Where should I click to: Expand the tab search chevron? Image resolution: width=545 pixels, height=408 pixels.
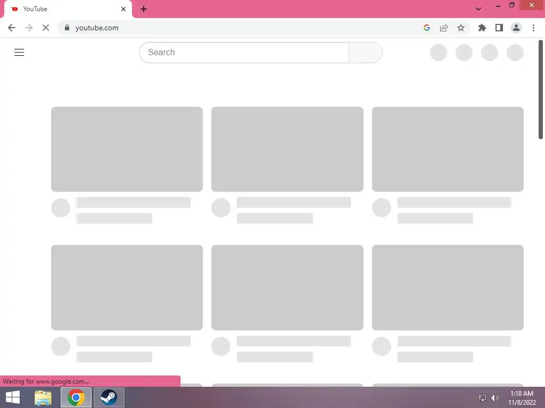[478, 9]
